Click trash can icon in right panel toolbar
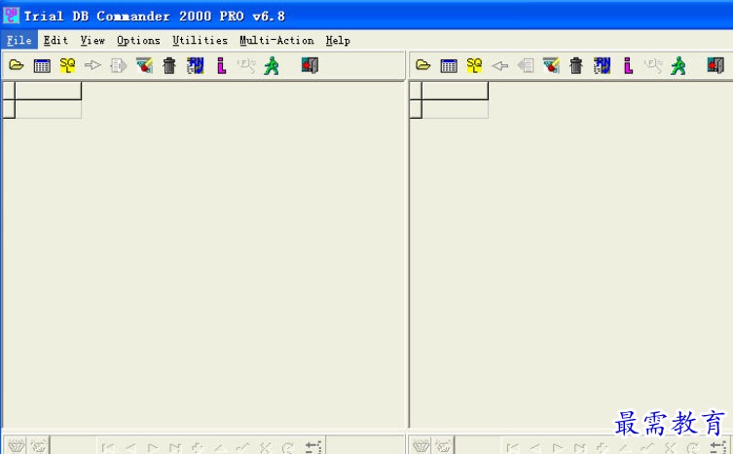 coord(576,65)
